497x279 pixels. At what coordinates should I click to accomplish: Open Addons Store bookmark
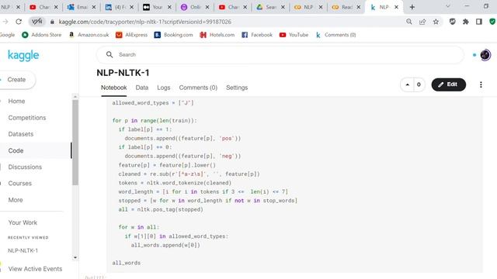click(x=41, y=35)
